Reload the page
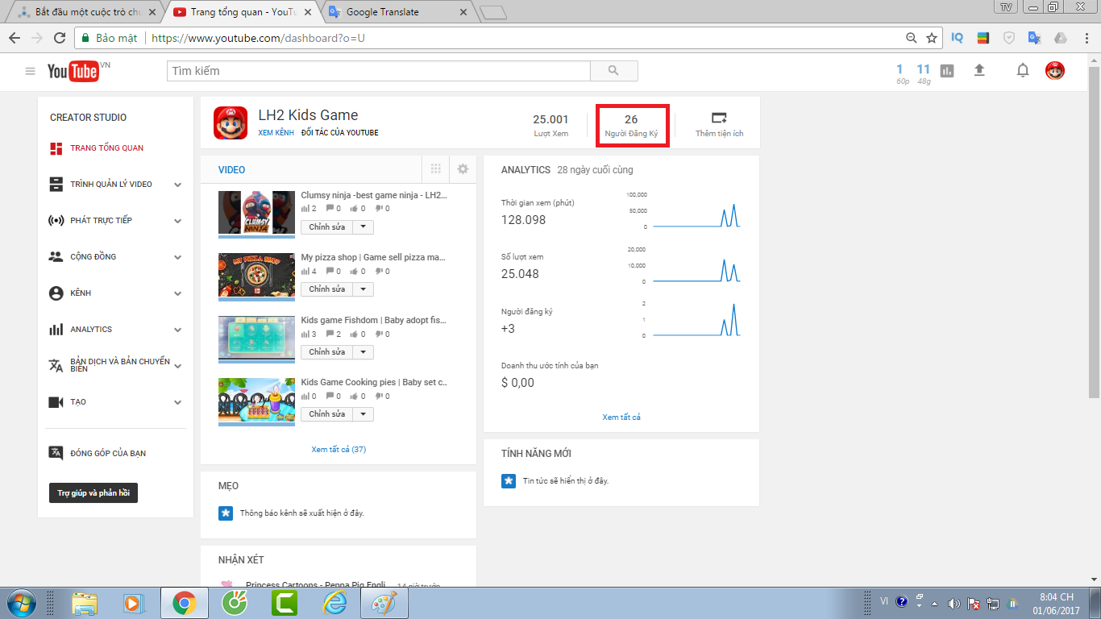The width and height of the screenshot is (1101, 619). pos(59,38)
